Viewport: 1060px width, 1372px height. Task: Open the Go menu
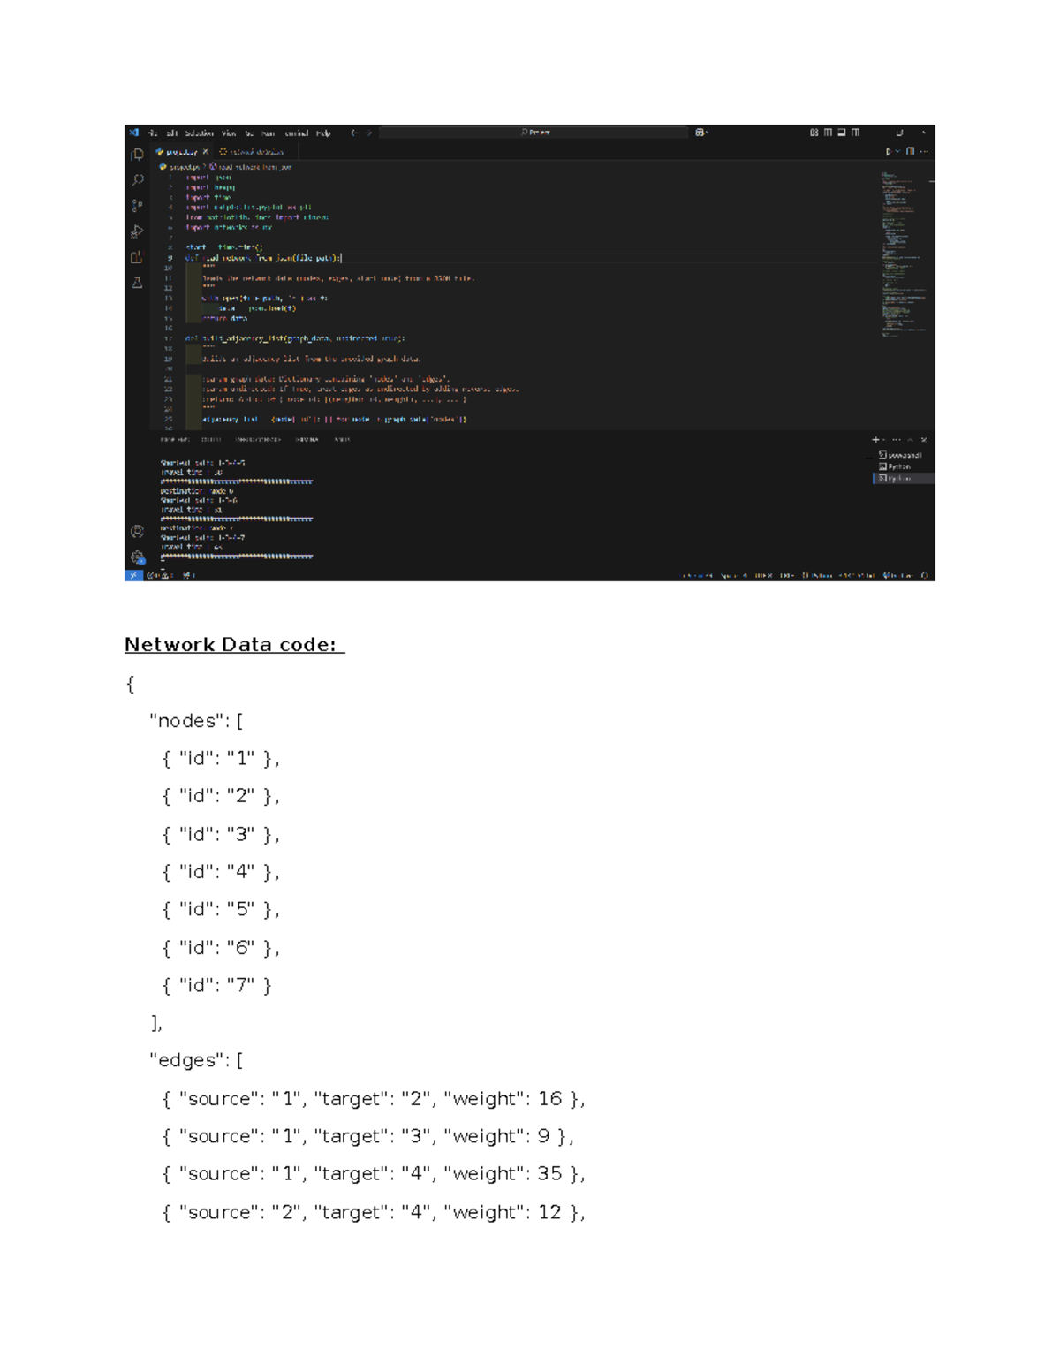tap(249, 133)
